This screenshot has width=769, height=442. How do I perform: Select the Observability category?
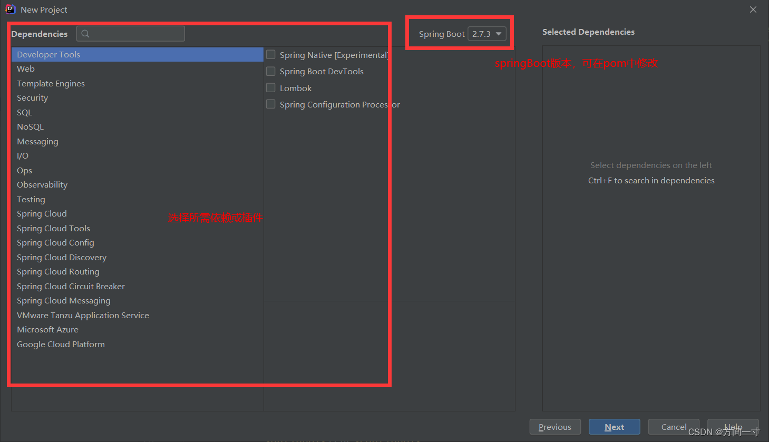tap(137, 185)
